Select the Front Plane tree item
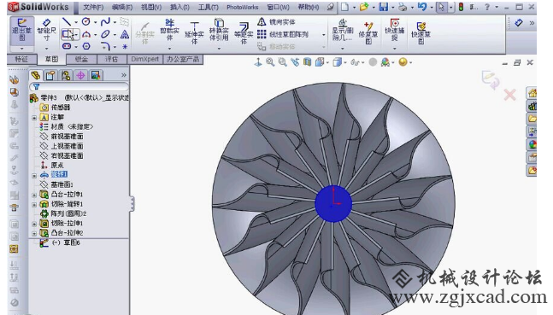553x315 pixels. point(62,137)
